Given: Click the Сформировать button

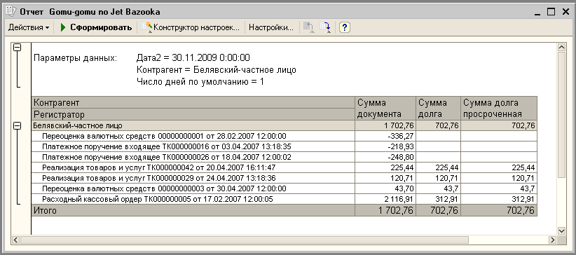Looking at the screenshot, I should [96, 27].
